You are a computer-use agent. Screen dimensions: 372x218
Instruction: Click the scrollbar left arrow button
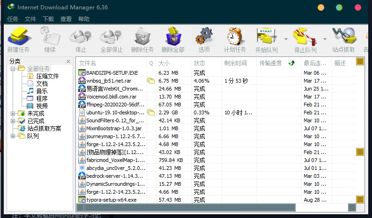point(81,208)
